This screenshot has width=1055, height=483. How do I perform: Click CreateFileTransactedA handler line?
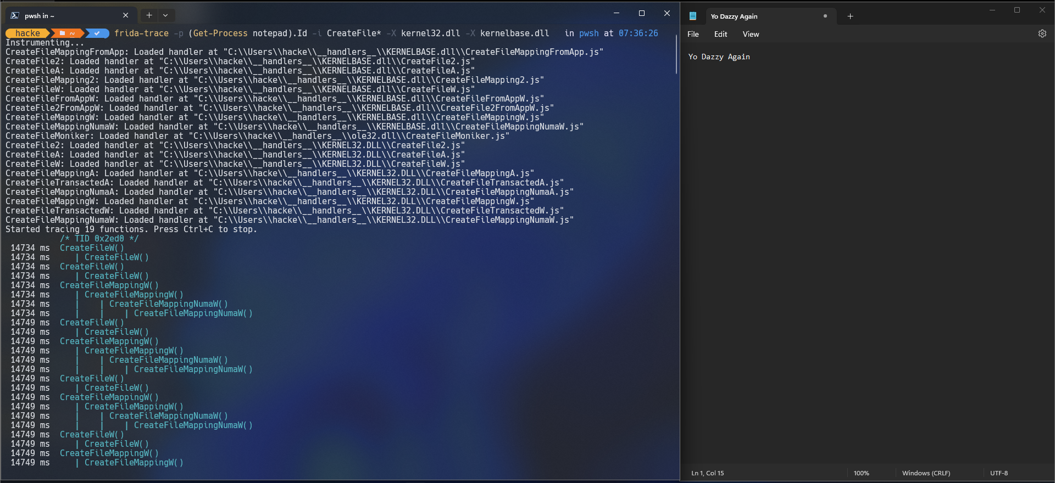285,183
